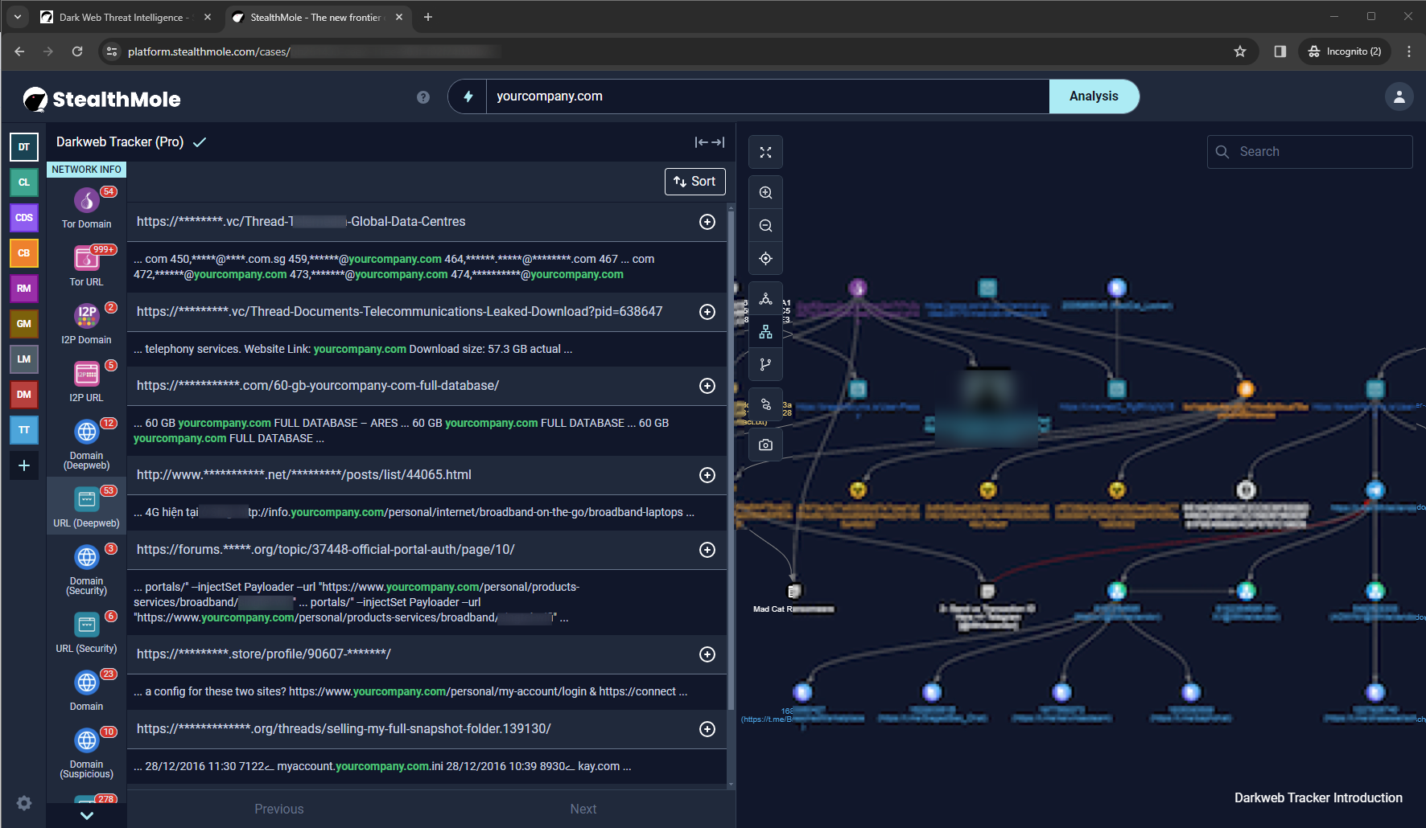
Task: Fit graph to screen icon
Action: (765, 152)
